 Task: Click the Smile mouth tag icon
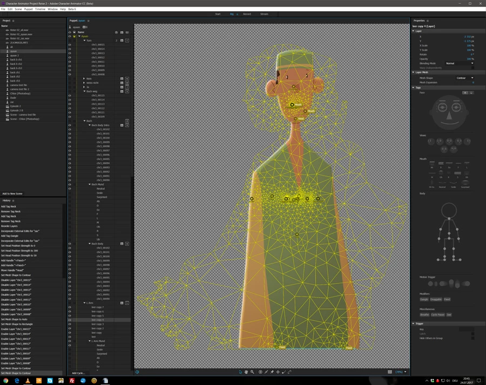(454, 184)
